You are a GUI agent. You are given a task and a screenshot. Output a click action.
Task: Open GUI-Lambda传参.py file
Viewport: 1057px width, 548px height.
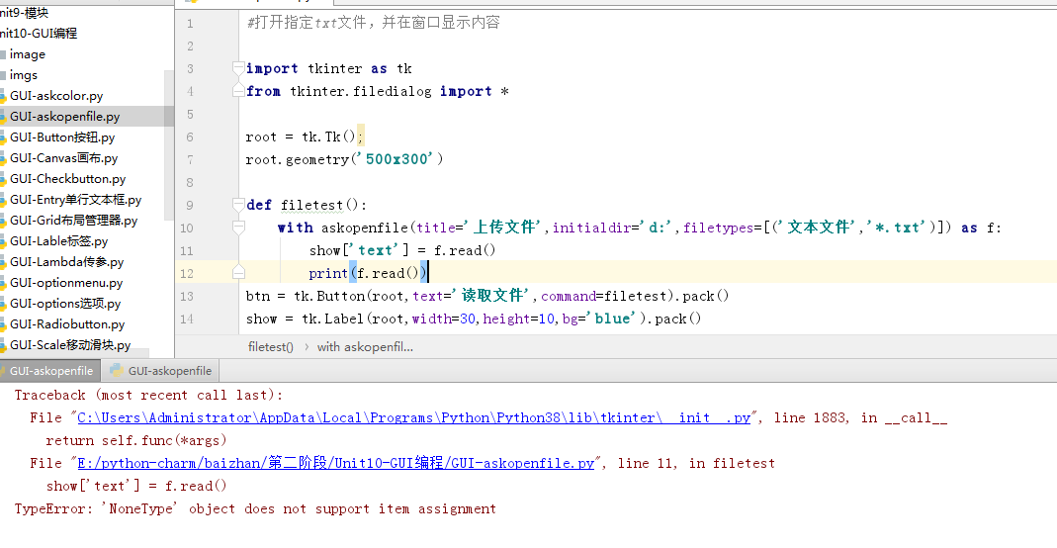tap(66, 262)
